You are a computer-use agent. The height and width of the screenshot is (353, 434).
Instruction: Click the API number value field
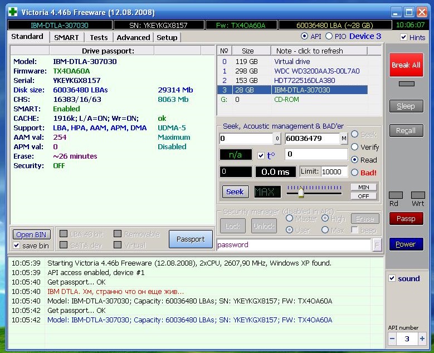(407, 339)
